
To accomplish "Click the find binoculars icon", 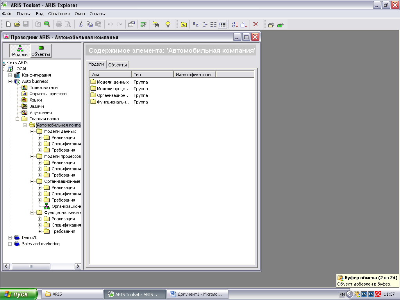I will [x=155, y=24].
